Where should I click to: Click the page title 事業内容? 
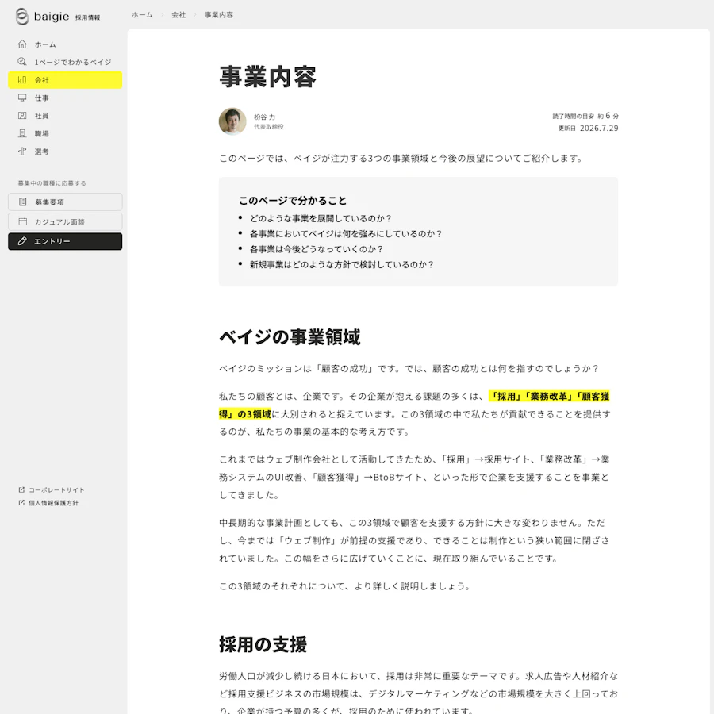[268, 77]
